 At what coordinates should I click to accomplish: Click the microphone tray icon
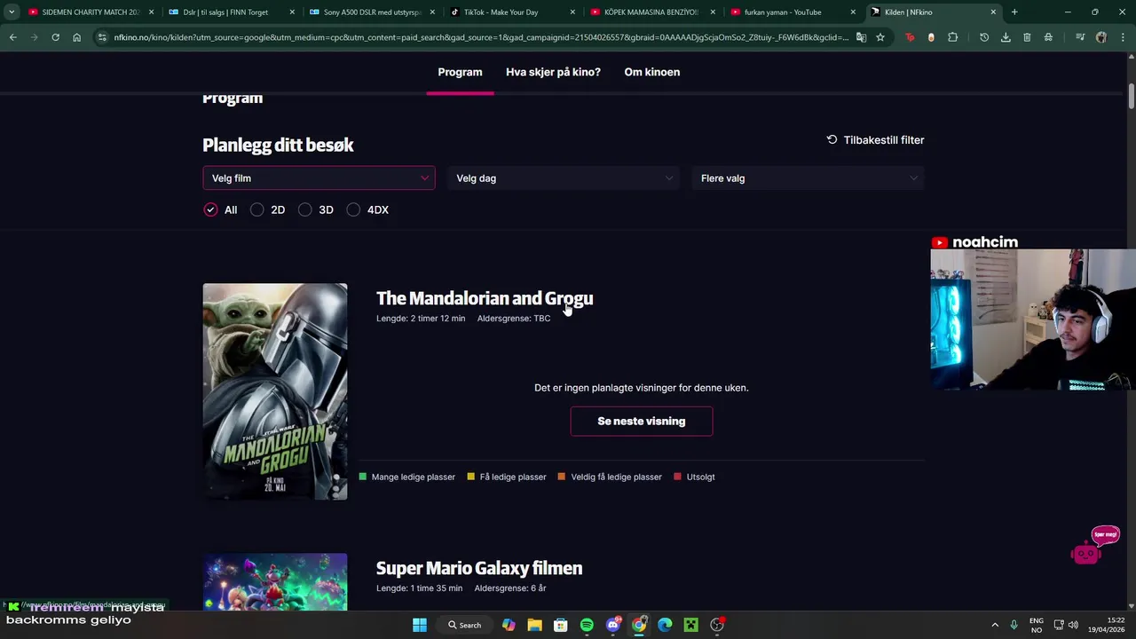pos(1014,625)
